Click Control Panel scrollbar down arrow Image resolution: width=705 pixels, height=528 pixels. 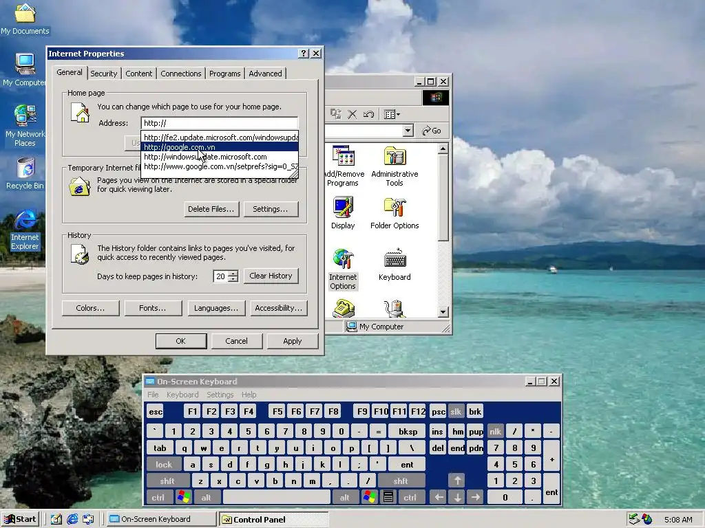pos(443,311)
